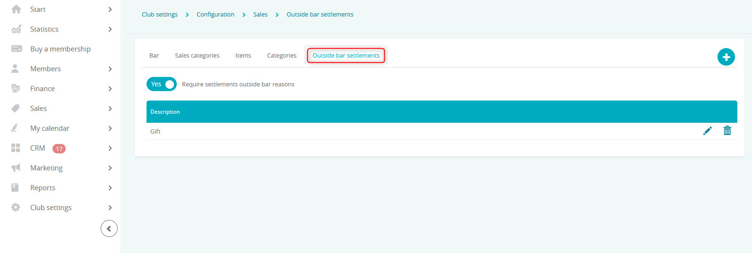
Task: Expand the Sales menu chevron
Action: coord(110,109)
